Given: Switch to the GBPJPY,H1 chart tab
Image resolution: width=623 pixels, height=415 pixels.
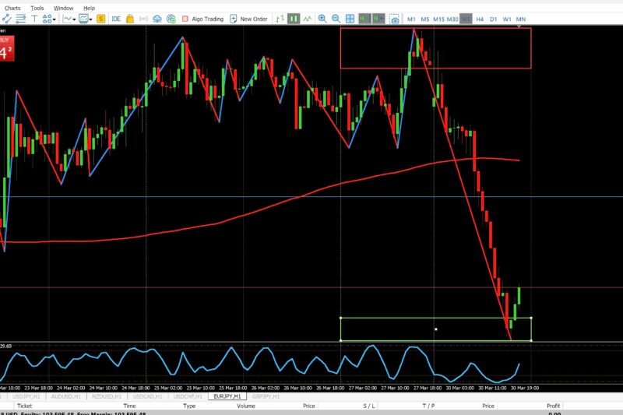Looking at the screenshot, I should (266, 396).
